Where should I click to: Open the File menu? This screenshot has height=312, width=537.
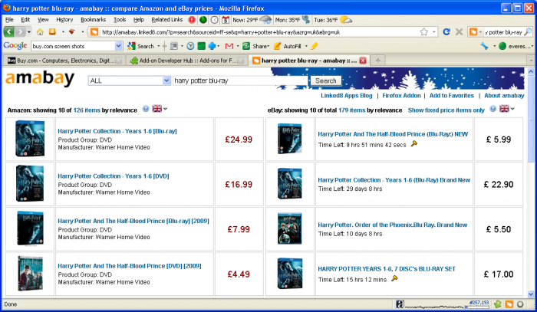[x=9, y=20]
